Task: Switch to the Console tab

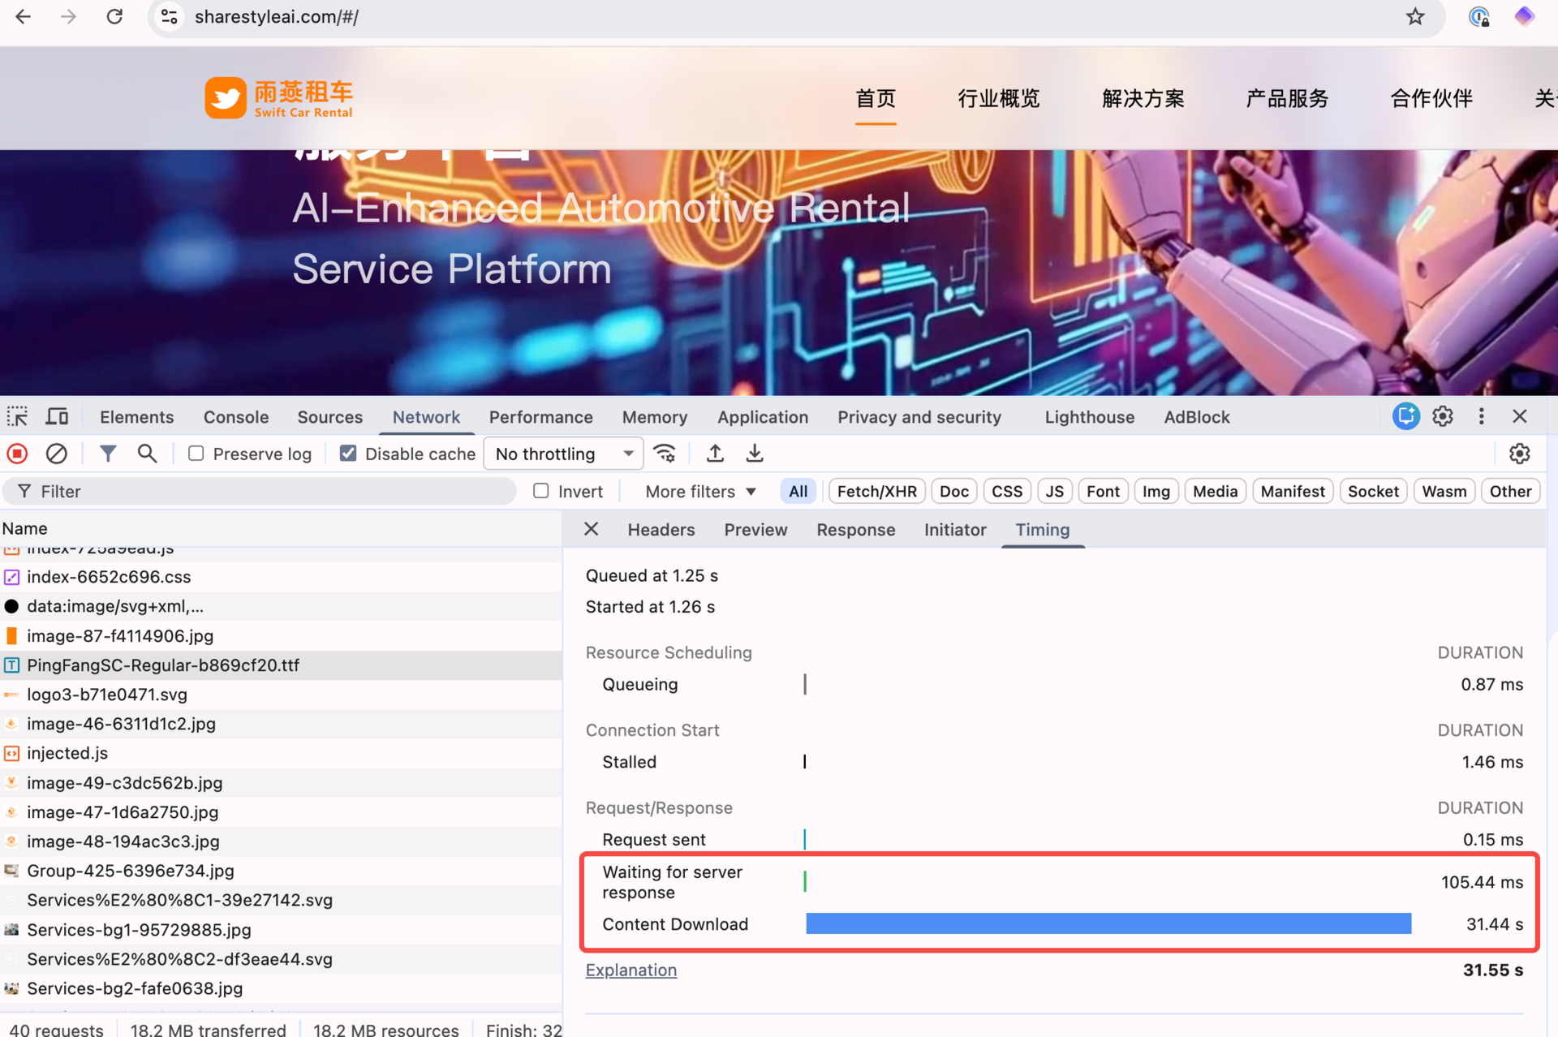Action: [x=235, y=417]
